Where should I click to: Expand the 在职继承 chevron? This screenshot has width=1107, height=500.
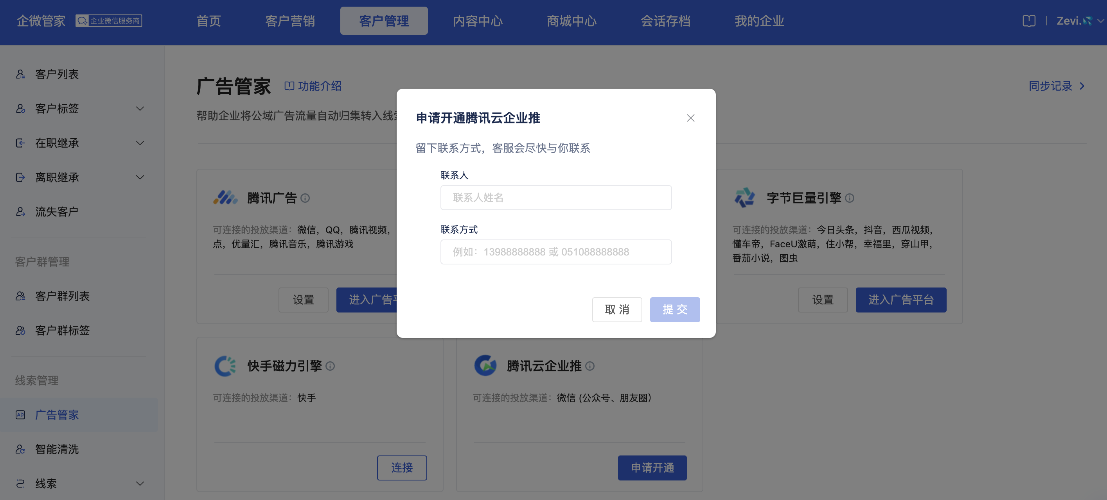(140, 143)
